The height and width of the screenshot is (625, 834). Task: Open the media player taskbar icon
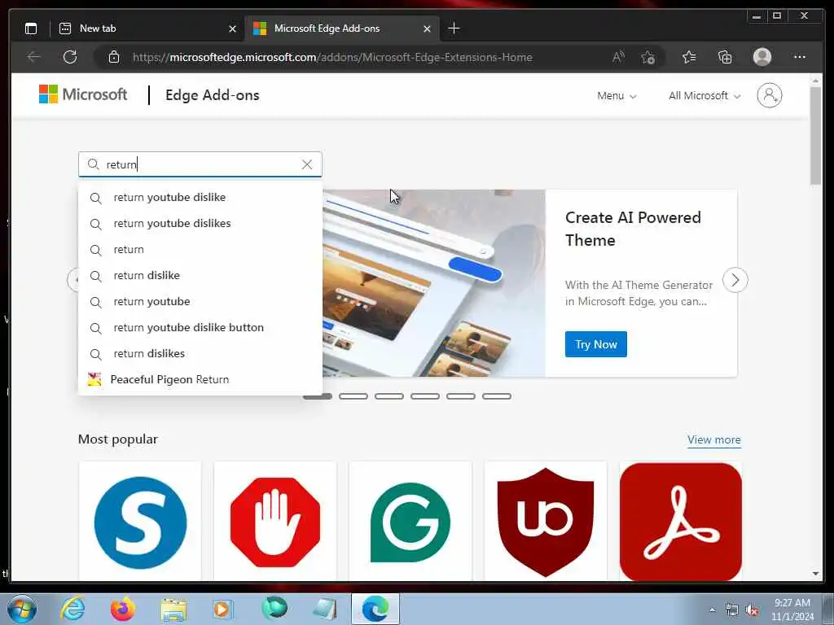coord(222,609)
